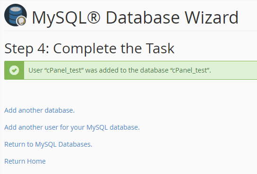Click the success message about user added
The image size is (257, 174).
click(120, 70)
